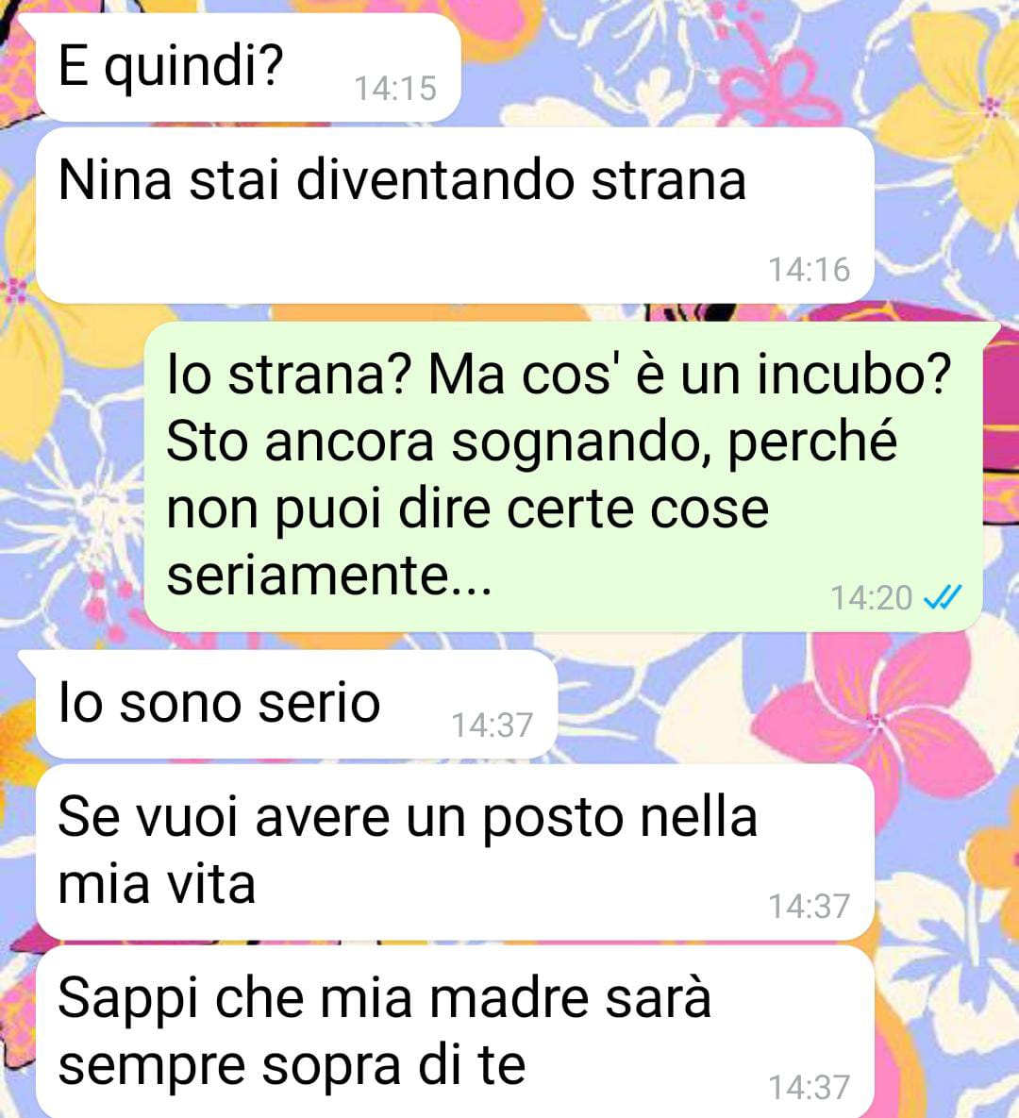Viewport: 1019px width, 1118px height.
Task: Select the 'Io sono serio' message bubble
Action: pos(296,705)
